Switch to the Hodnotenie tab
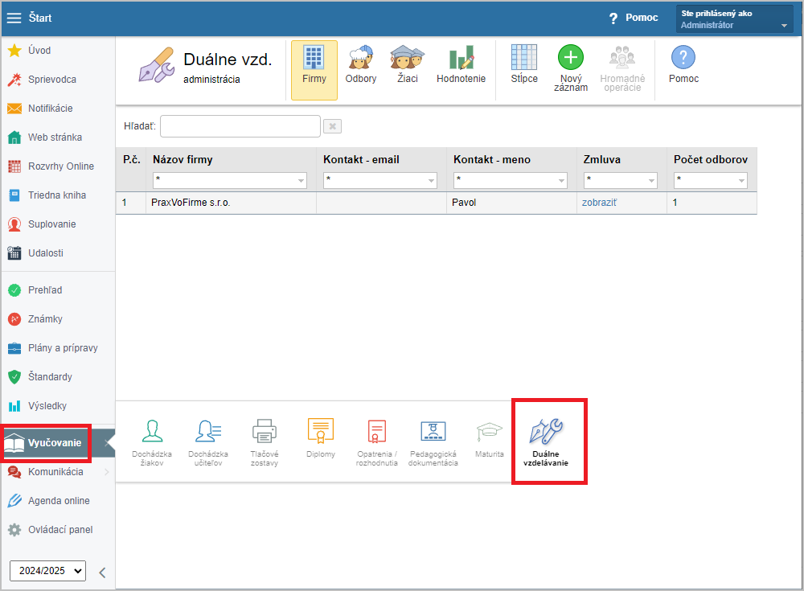804x591 pixels. click(x=461, y=64)
